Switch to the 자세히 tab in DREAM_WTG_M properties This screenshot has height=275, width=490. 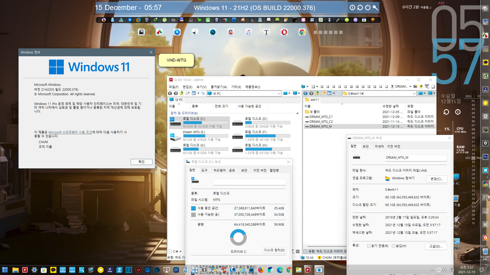[379, 146]
